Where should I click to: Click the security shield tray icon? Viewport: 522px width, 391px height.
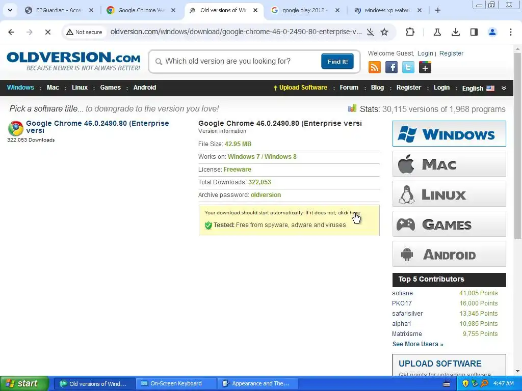coord(465,384)
